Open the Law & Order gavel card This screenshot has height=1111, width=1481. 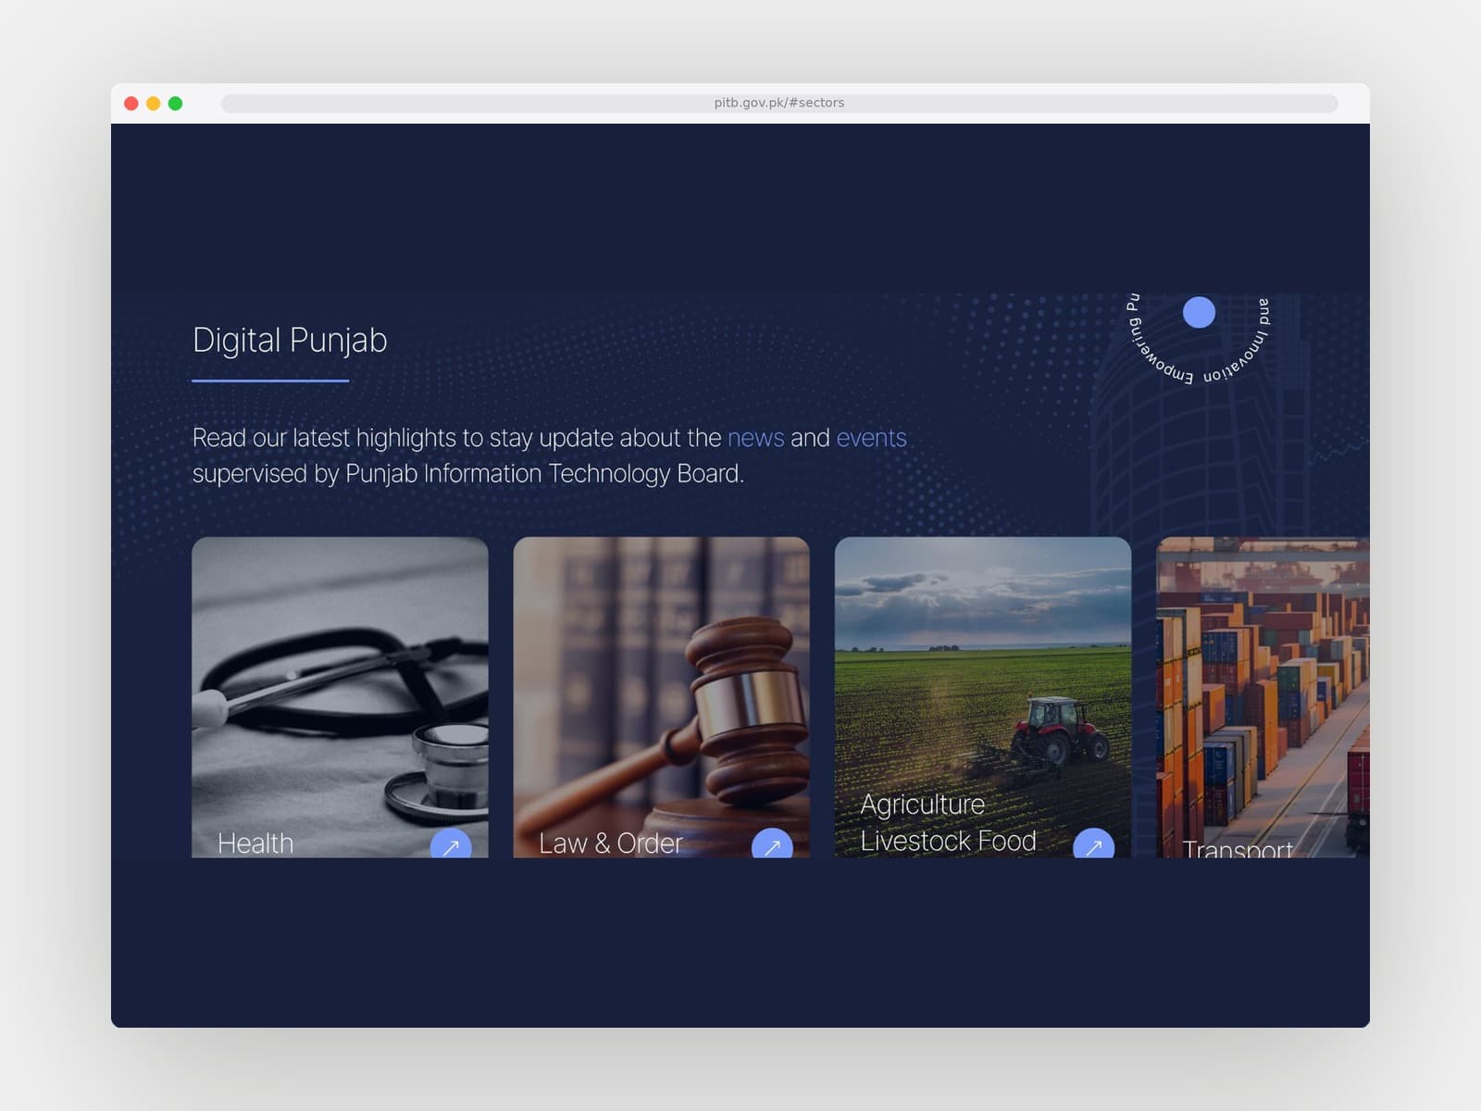[x=661, y=697]
